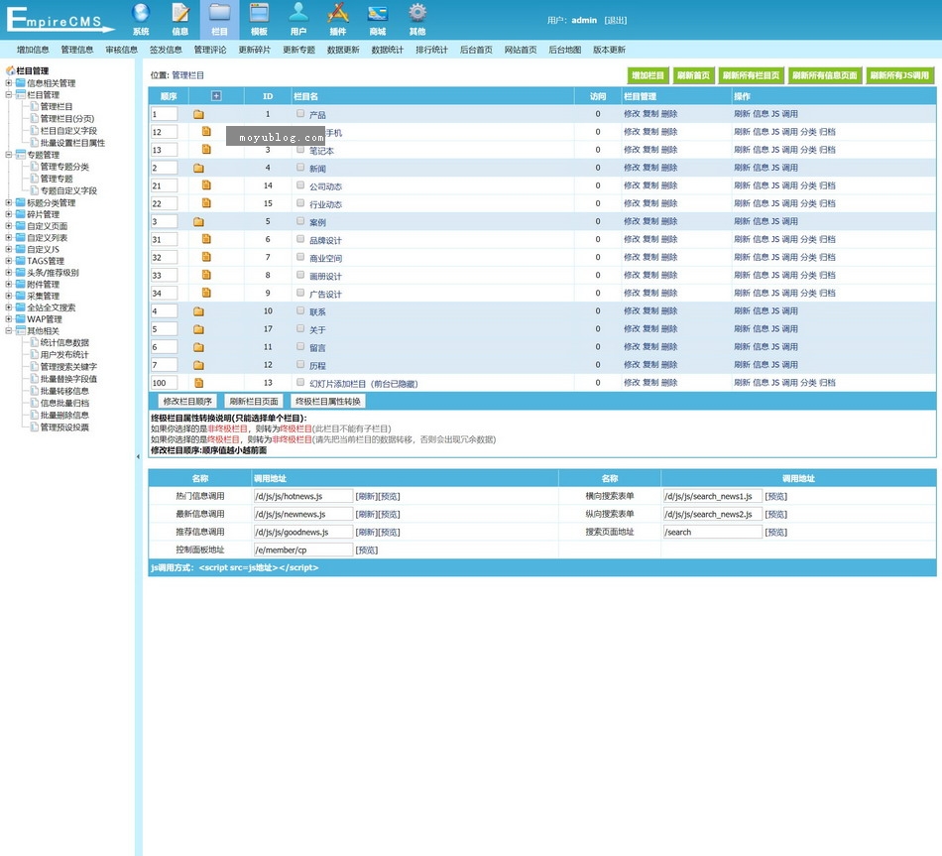
Task: Tick the checkbox next to 产品
Action: coord(300,114)
